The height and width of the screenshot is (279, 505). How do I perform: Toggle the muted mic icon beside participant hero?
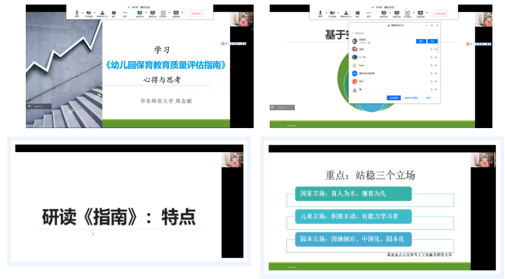(x=431, y=65)
